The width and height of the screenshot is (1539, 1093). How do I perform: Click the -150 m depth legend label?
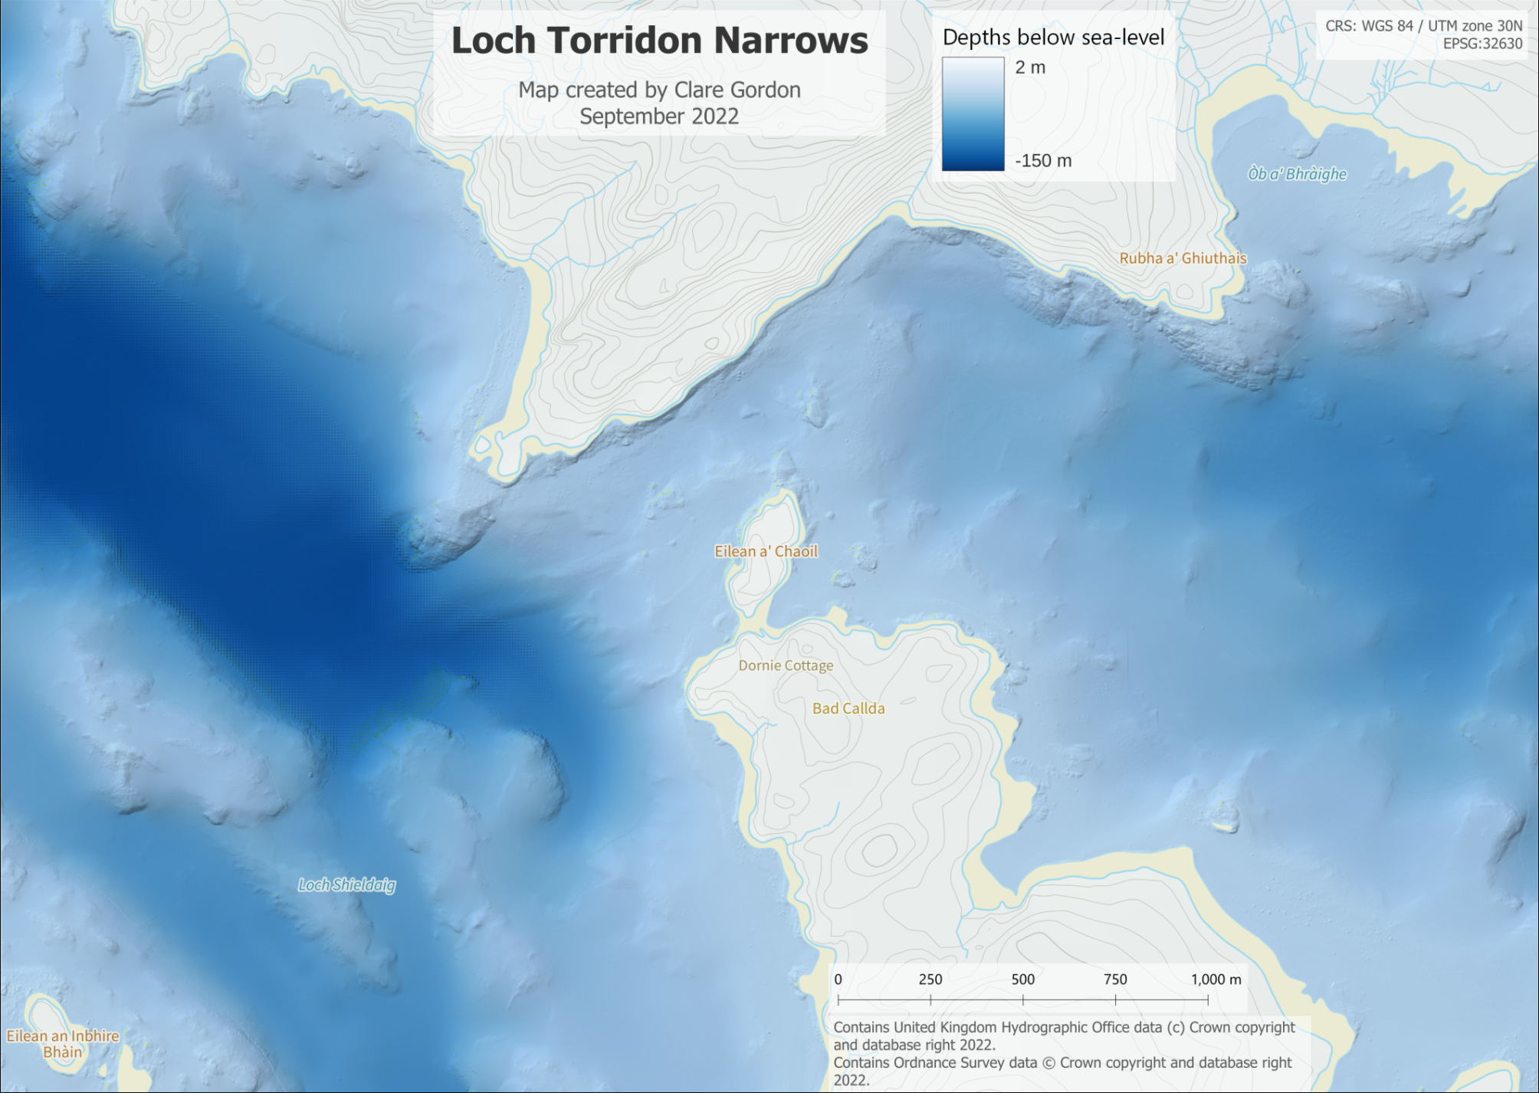click(x=1044, y=162)
